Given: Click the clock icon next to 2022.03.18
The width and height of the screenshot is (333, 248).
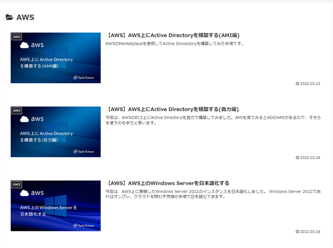Looking at the screenshot, I should click(297, 158).
